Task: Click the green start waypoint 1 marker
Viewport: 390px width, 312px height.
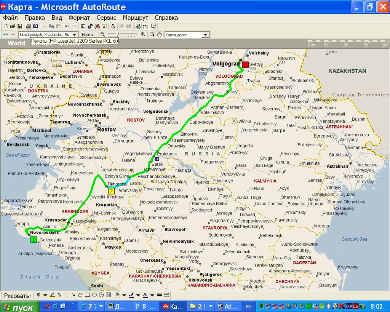Action: (x=34, y=240)
